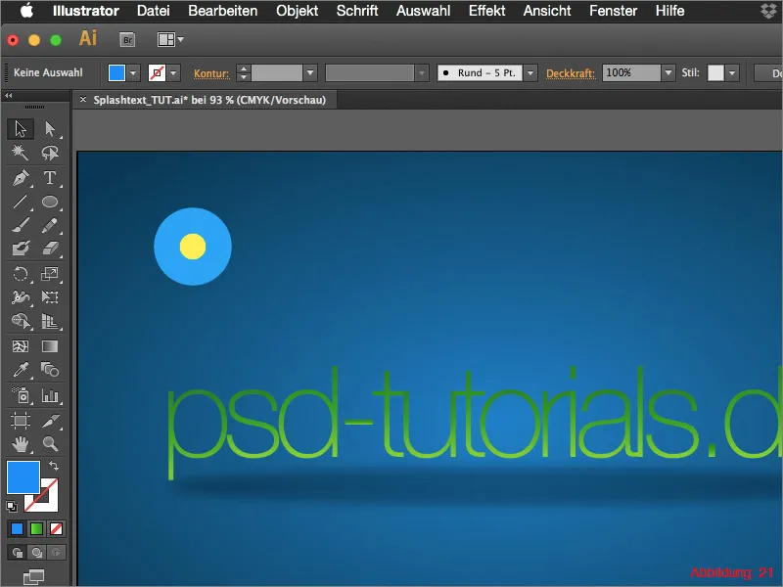Select the Scale tool
Viewport: 783px width, 587px height.
coord(50,274)
